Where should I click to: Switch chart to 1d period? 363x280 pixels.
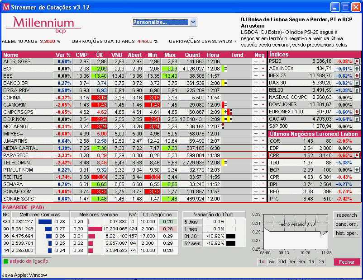click(x=262, y=262)
